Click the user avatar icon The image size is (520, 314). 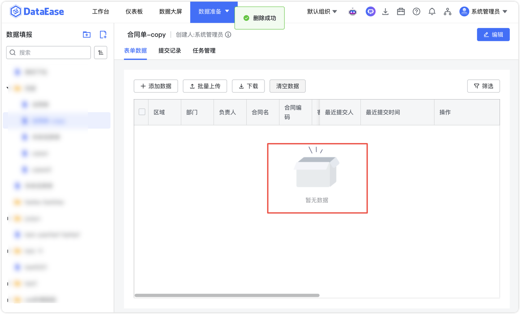tap(464, 11)
